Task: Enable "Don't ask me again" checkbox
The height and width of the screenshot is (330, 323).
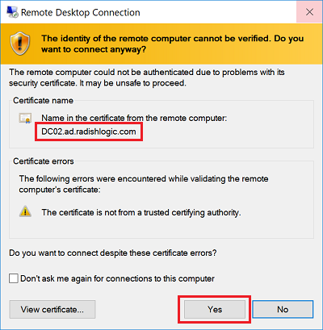Action: tap(14, 278)
